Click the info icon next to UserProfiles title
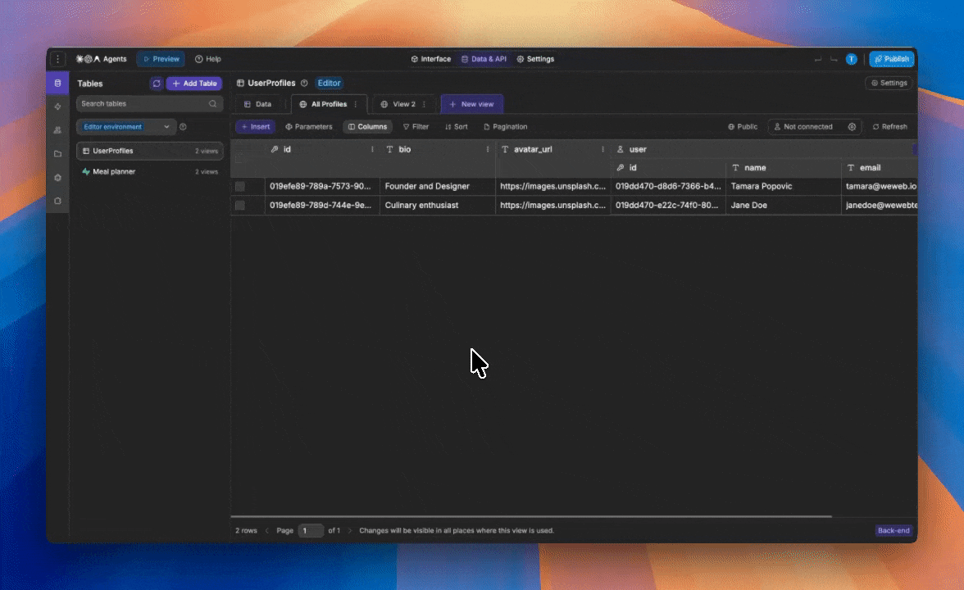The width and height of the screenshot is (964, 590). (304, 83)
